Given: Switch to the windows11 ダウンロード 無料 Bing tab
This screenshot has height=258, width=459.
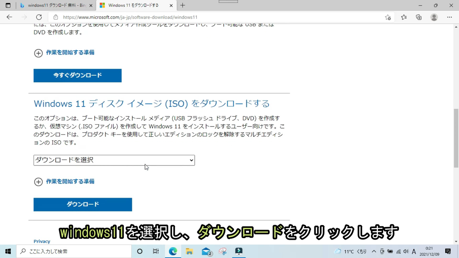Looking at the screenshot, I should click(55, 5).
